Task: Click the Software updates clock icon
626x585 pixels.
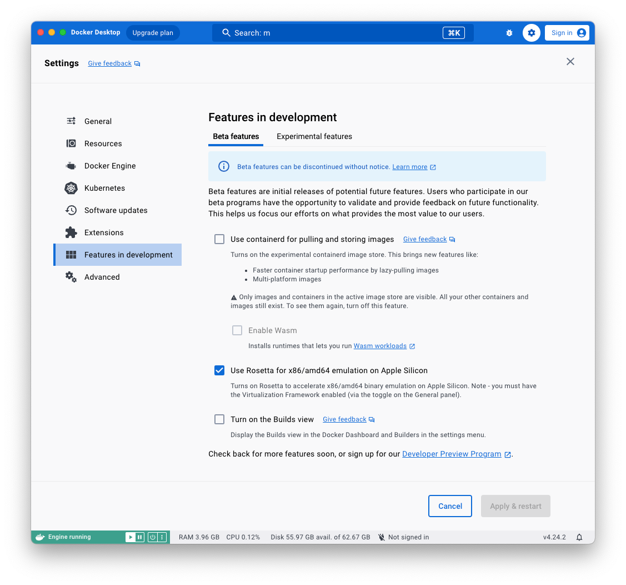Action: [x=71, y=210]
